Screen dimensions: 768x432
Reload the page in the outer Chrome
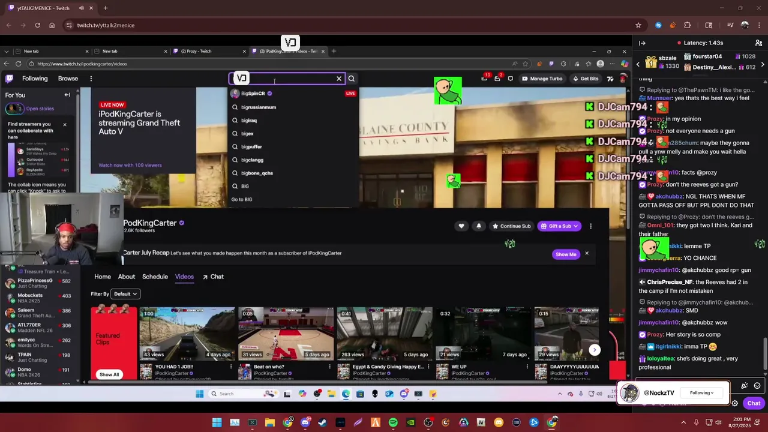click(x=37, y=25)
